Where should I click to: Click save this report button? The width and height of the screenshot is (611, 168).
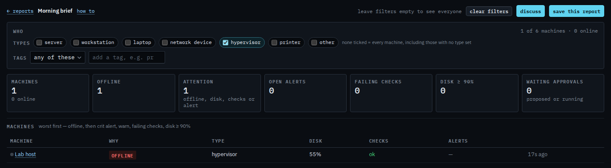tap(576, 11)
